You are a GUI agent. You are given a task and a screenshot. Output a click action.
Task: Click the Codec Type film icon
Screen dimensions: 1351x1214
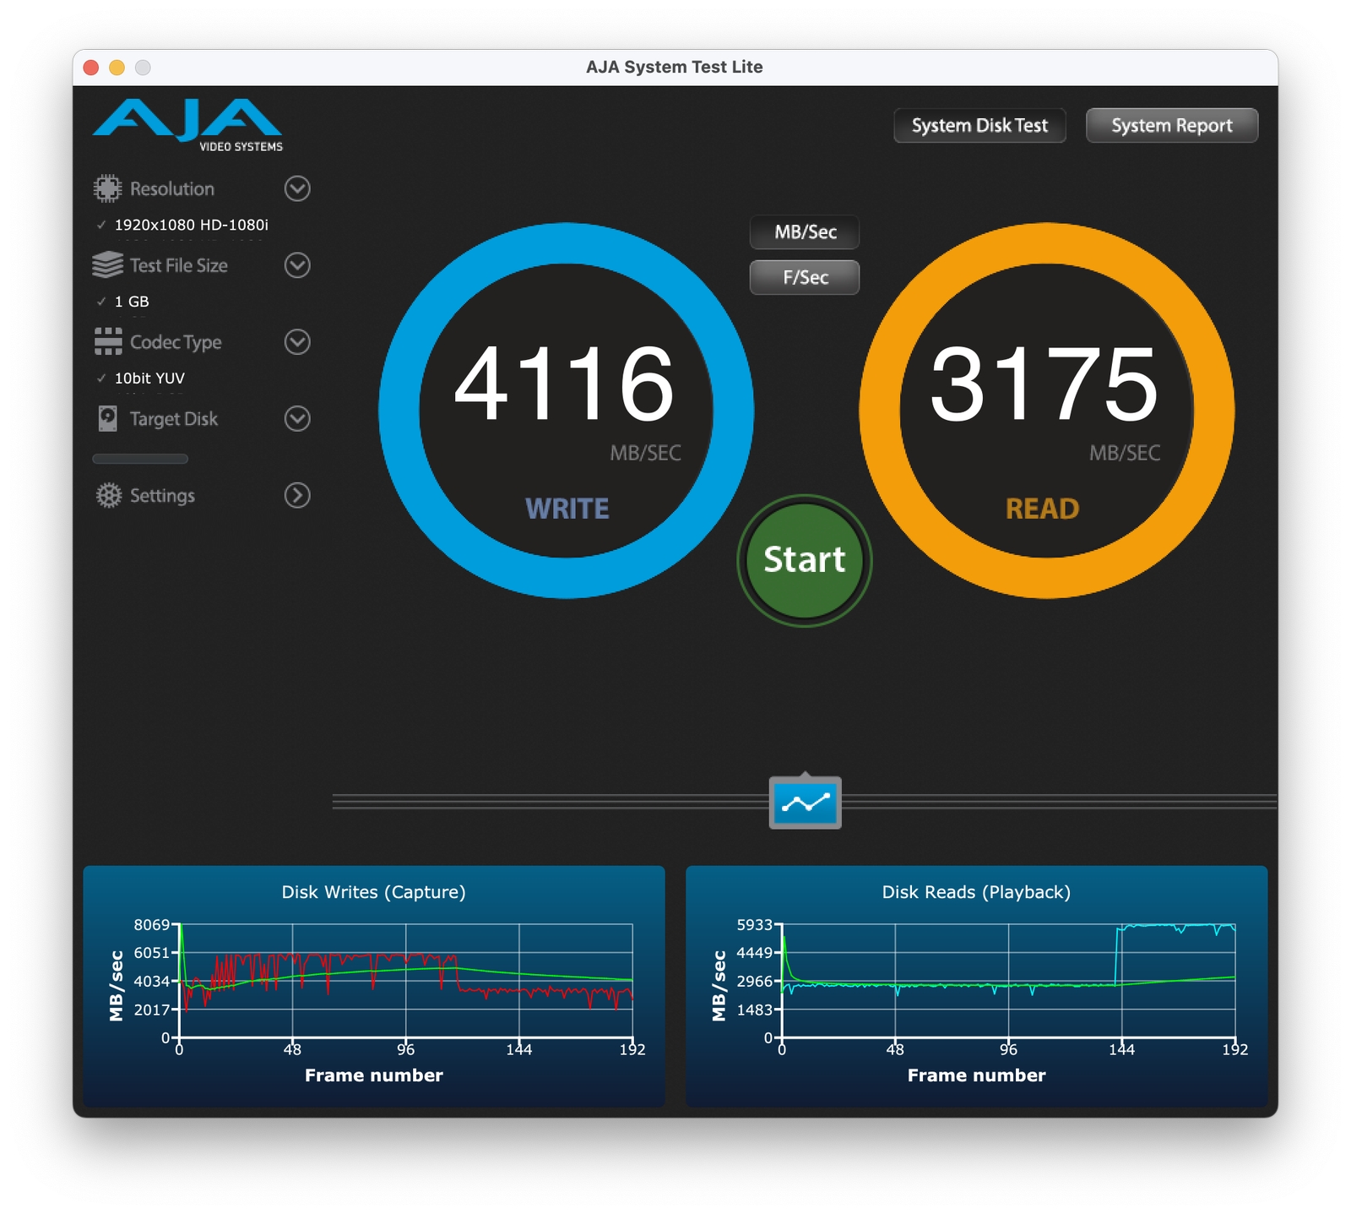point(108,341)
